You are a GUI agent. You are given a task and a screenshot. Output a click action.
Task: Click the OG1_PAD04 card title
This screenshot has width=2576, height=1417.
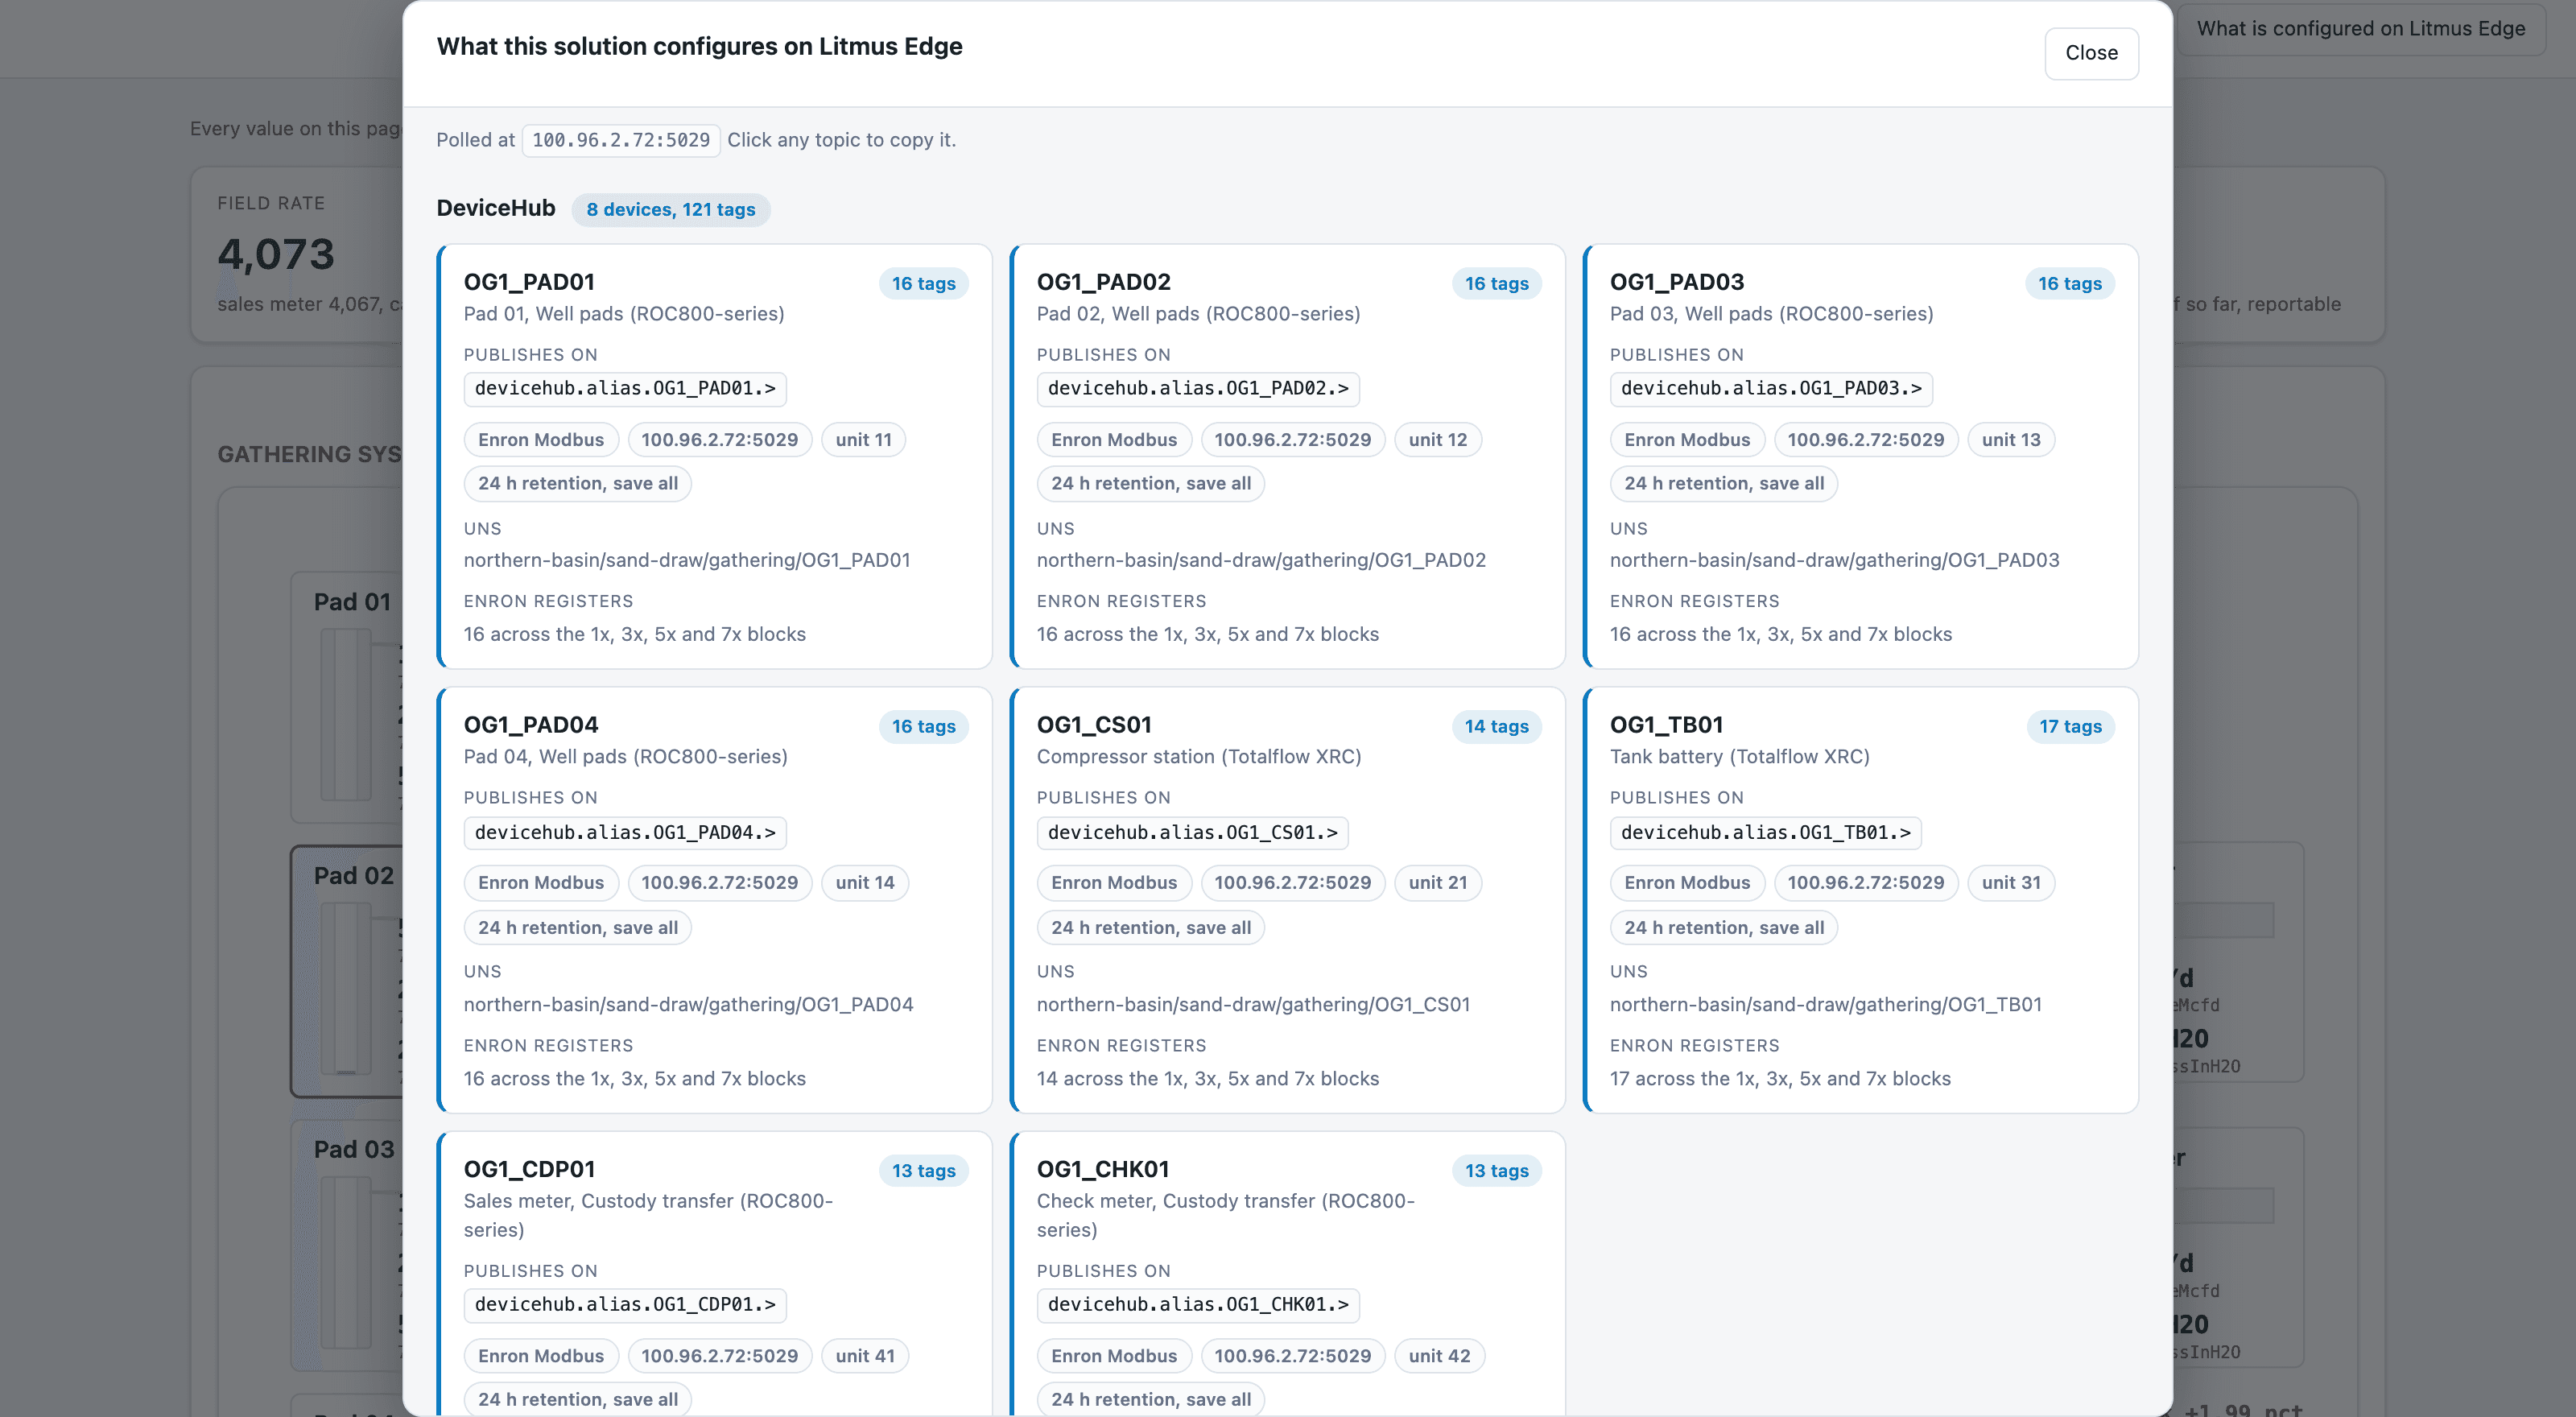[531, 725]
